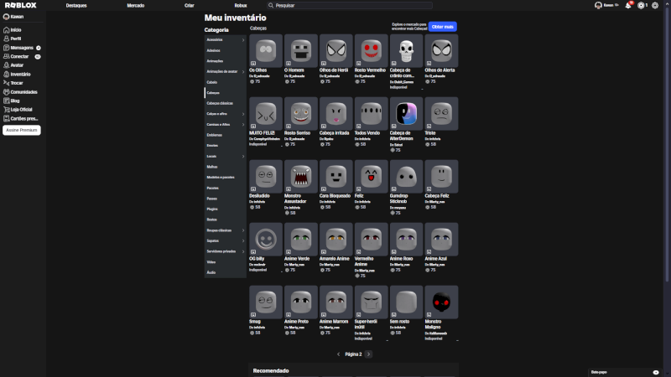
Task: Open the settings gear icon
Action: 655,5
